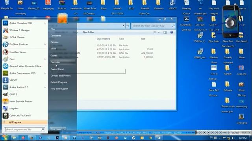Click the taskbar volume icon
252x141 pixels.
click(233, 138)
